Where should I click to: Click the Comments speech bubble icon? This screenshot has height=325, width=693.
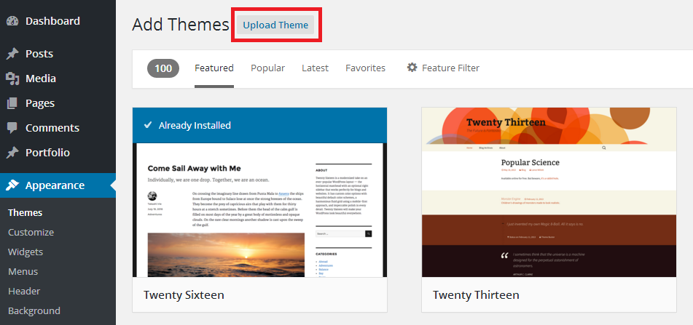(12, 128)
